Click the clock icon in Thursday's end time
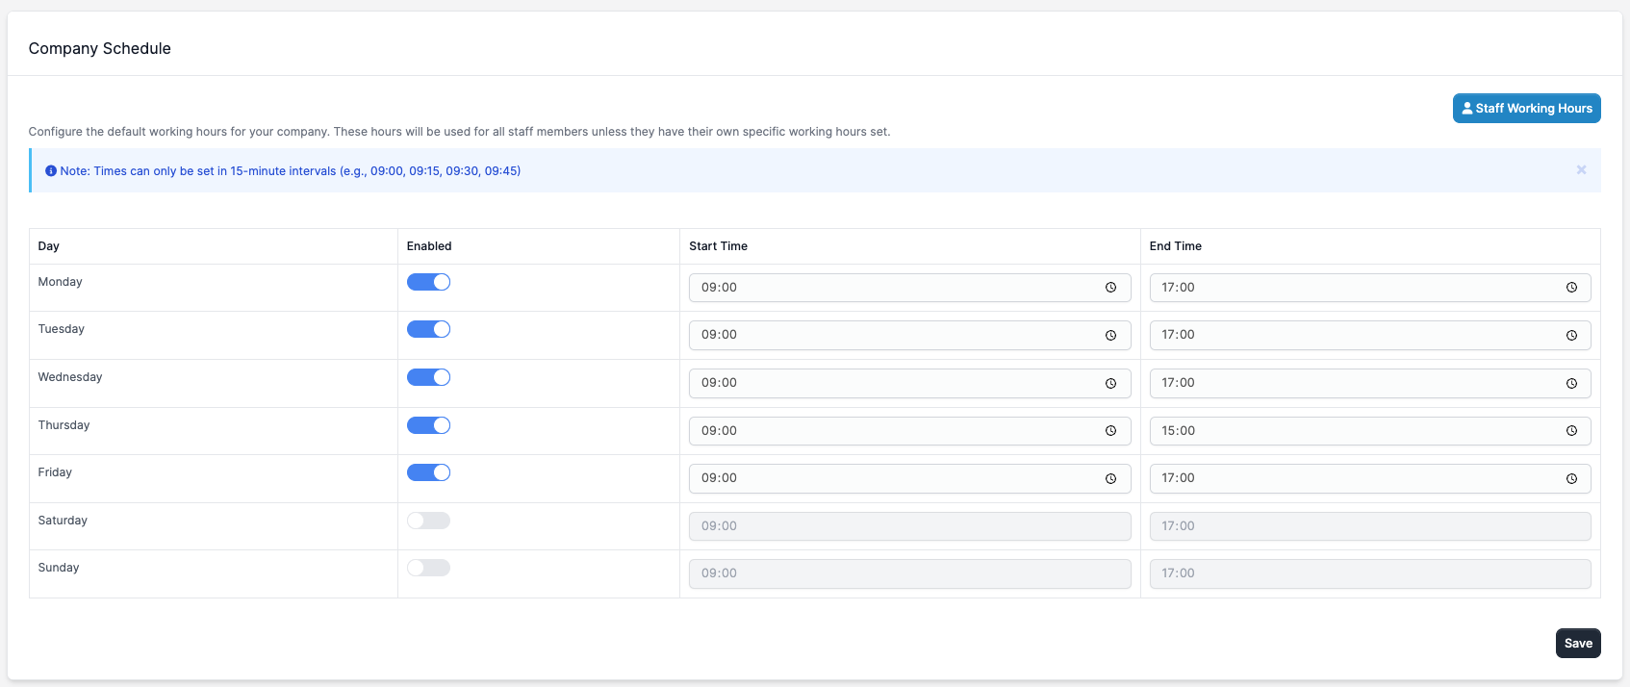The width and height of the screenshot is (1630, 687). [x=1571, y=431]
